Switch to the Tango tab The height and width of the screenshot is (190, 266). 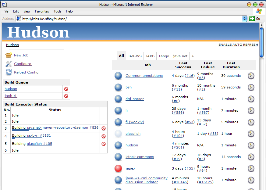point(164,56)
